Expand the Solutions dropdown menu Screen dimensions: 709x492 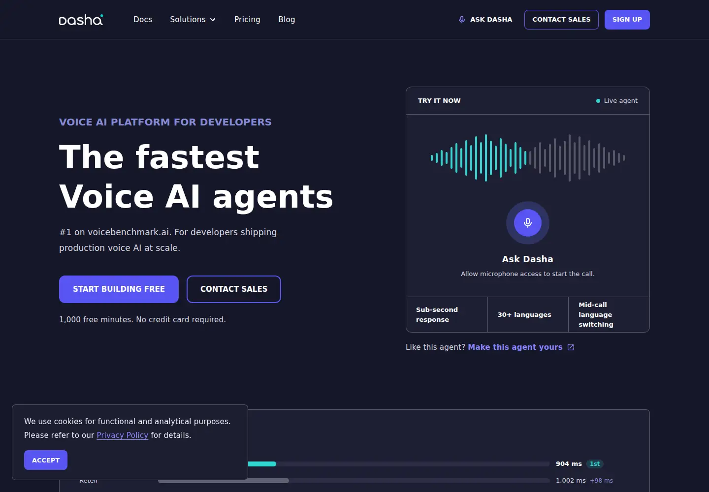(193, 20)
